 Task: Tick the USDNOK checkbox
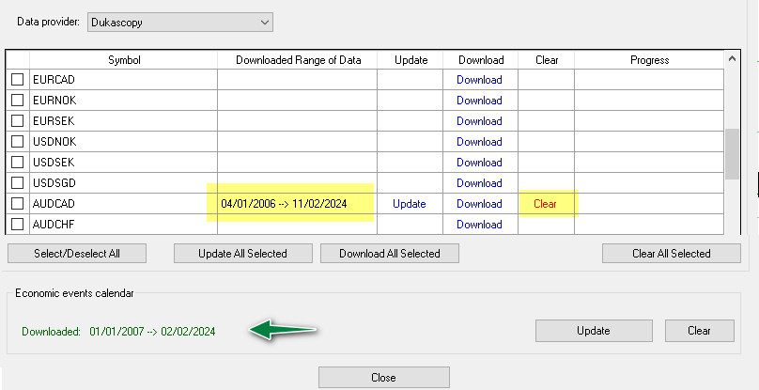tap(18, 142)
